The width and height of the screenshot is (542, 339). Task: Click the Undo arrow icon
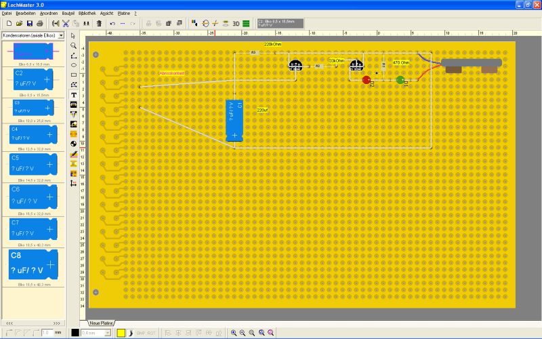click(x=112, y=23)
